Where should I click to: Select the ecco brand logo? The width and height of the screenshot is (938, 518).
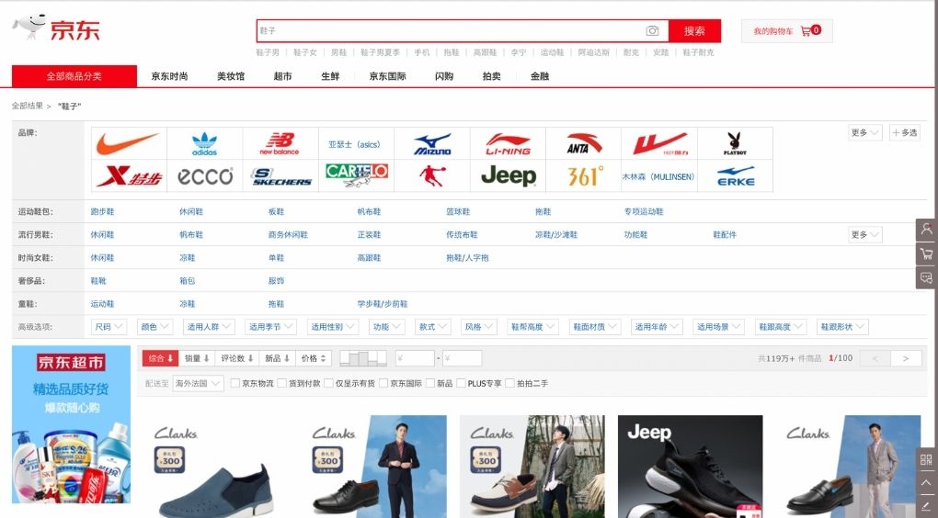coord(204,176)
